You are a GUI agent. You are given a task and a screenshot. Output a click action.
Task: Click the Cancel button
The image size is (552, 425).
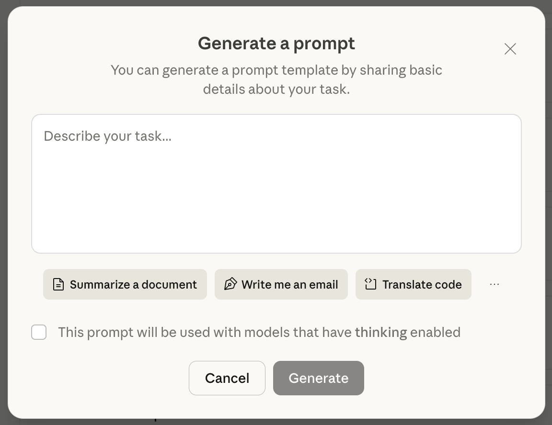[227, 378]
